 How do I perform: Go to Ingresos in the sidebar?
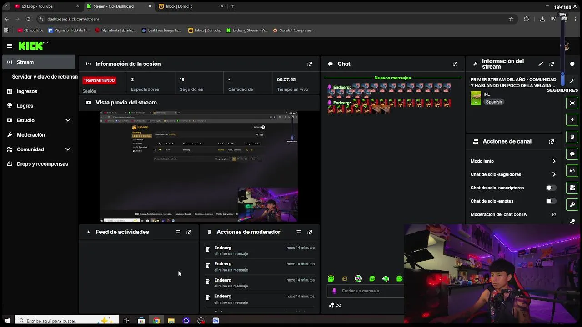pyautogui.click(x=39, y=91)
